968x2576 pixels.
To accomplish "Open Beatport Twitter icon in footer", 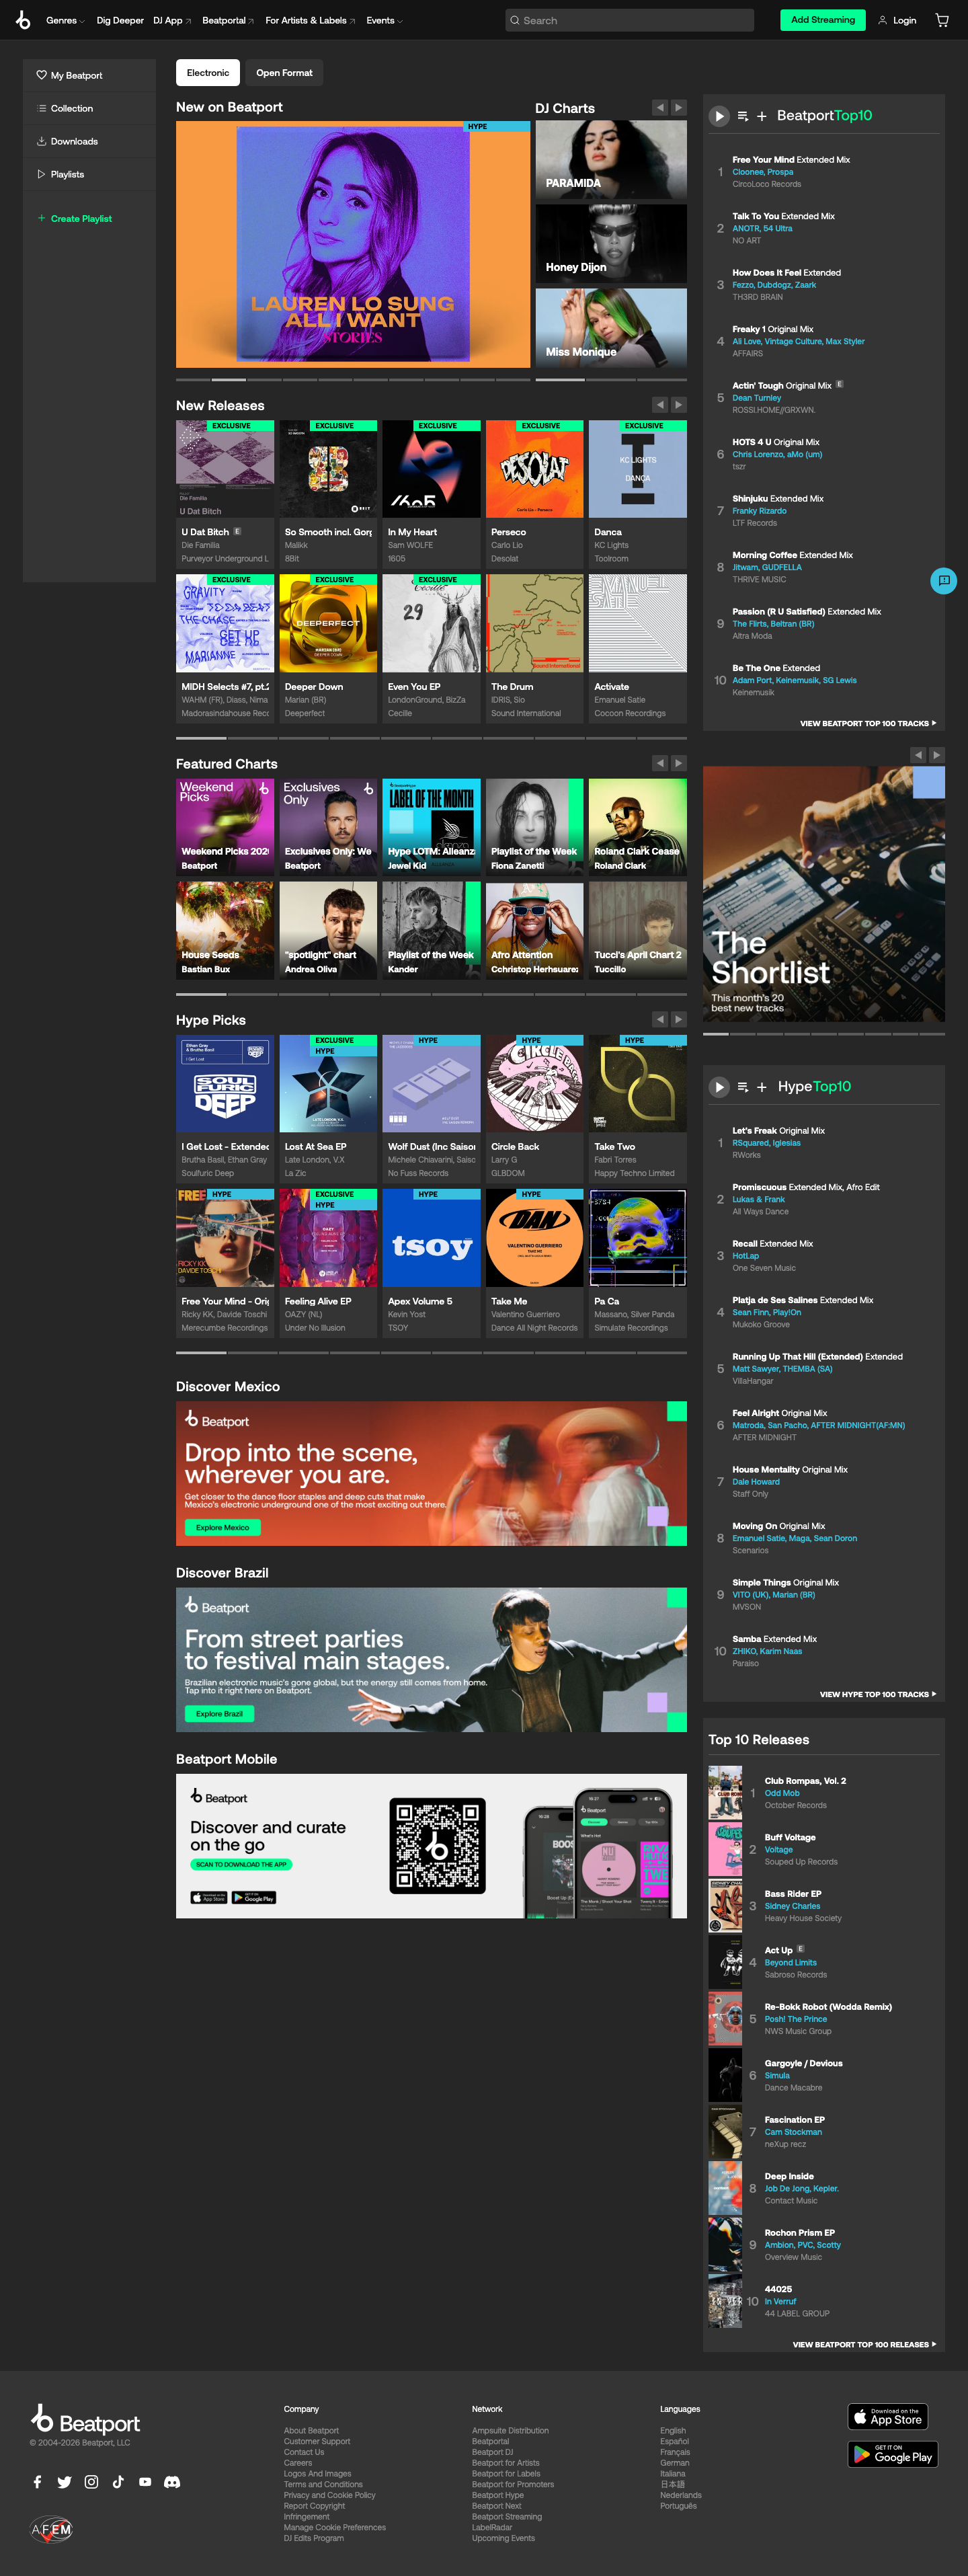I will (64, 2482).
